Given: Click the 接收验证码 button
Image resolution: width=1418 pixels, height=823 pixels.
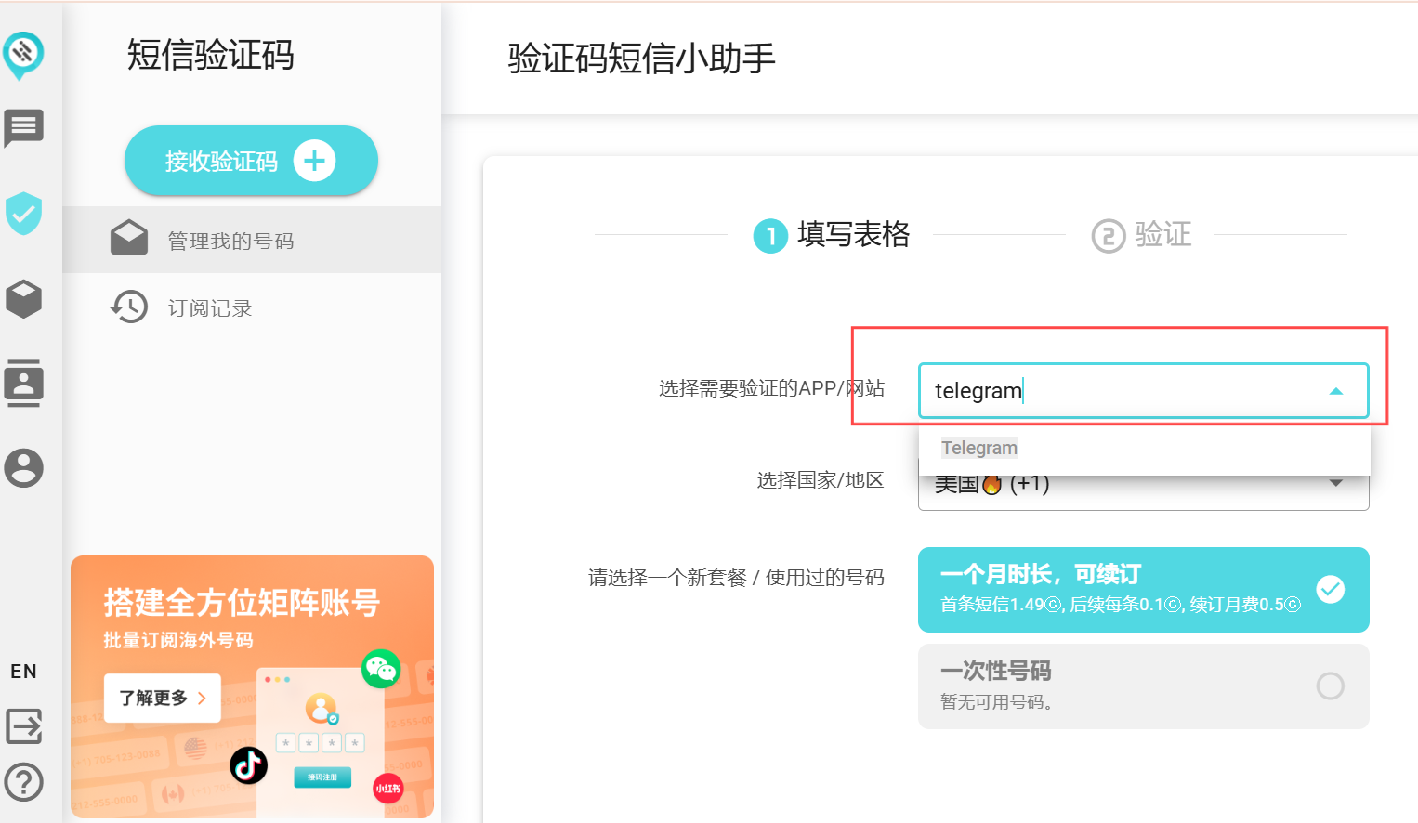Looking at the screenshot, I should (251, 161).
